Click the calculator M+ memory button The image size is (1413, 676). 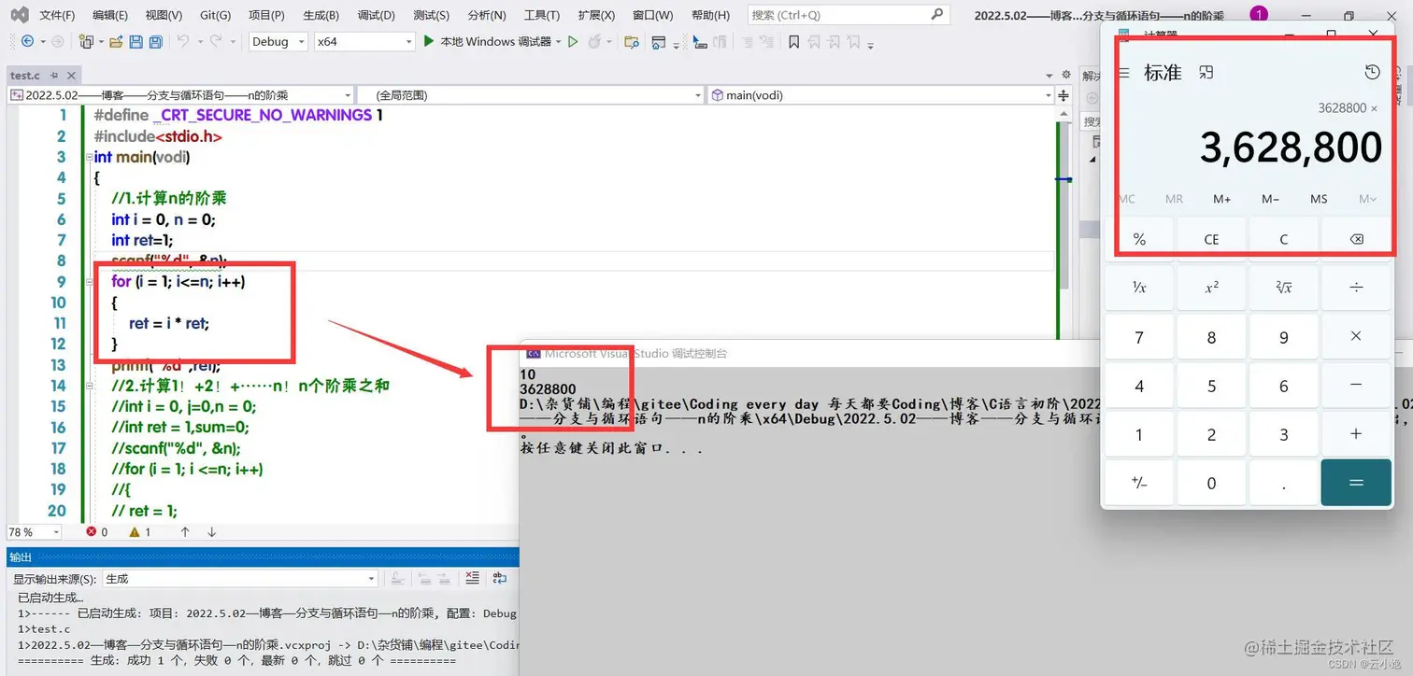coord(1222,199)
